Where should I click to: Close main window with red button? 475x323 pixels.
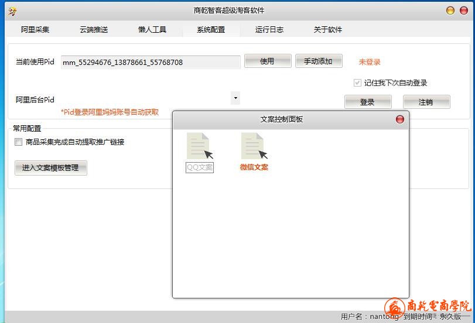click(x=463, y=11)
